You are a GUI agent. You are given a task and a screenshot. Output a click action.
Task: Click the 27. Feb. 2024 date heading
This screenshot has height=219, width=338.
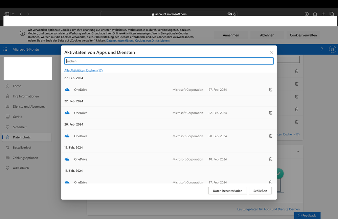[74, 78]
